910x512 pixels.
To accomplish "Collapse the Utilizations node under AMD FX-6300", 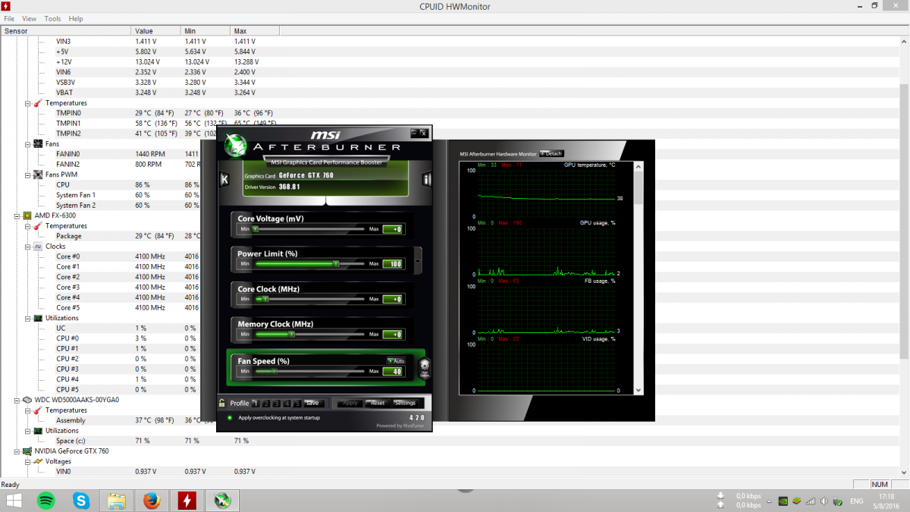I will tap(27, 318).
